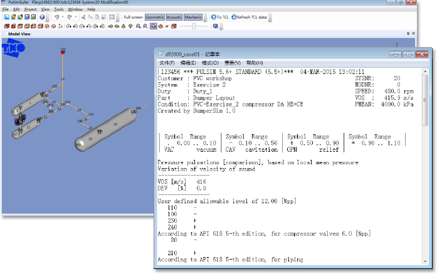Open the File menu in PulsimSuite
Screen dimensions: 437x274
[x=5, y=9]
